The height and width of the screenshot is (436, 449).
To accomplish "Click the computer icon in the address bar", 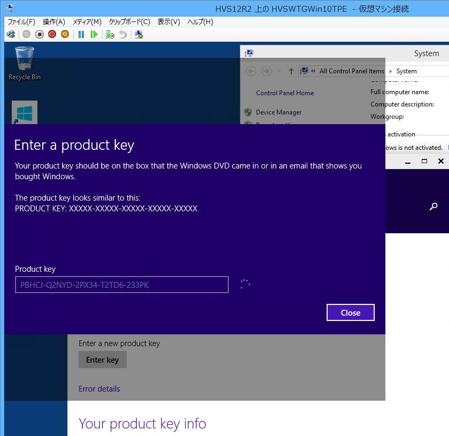I will 304,71.
